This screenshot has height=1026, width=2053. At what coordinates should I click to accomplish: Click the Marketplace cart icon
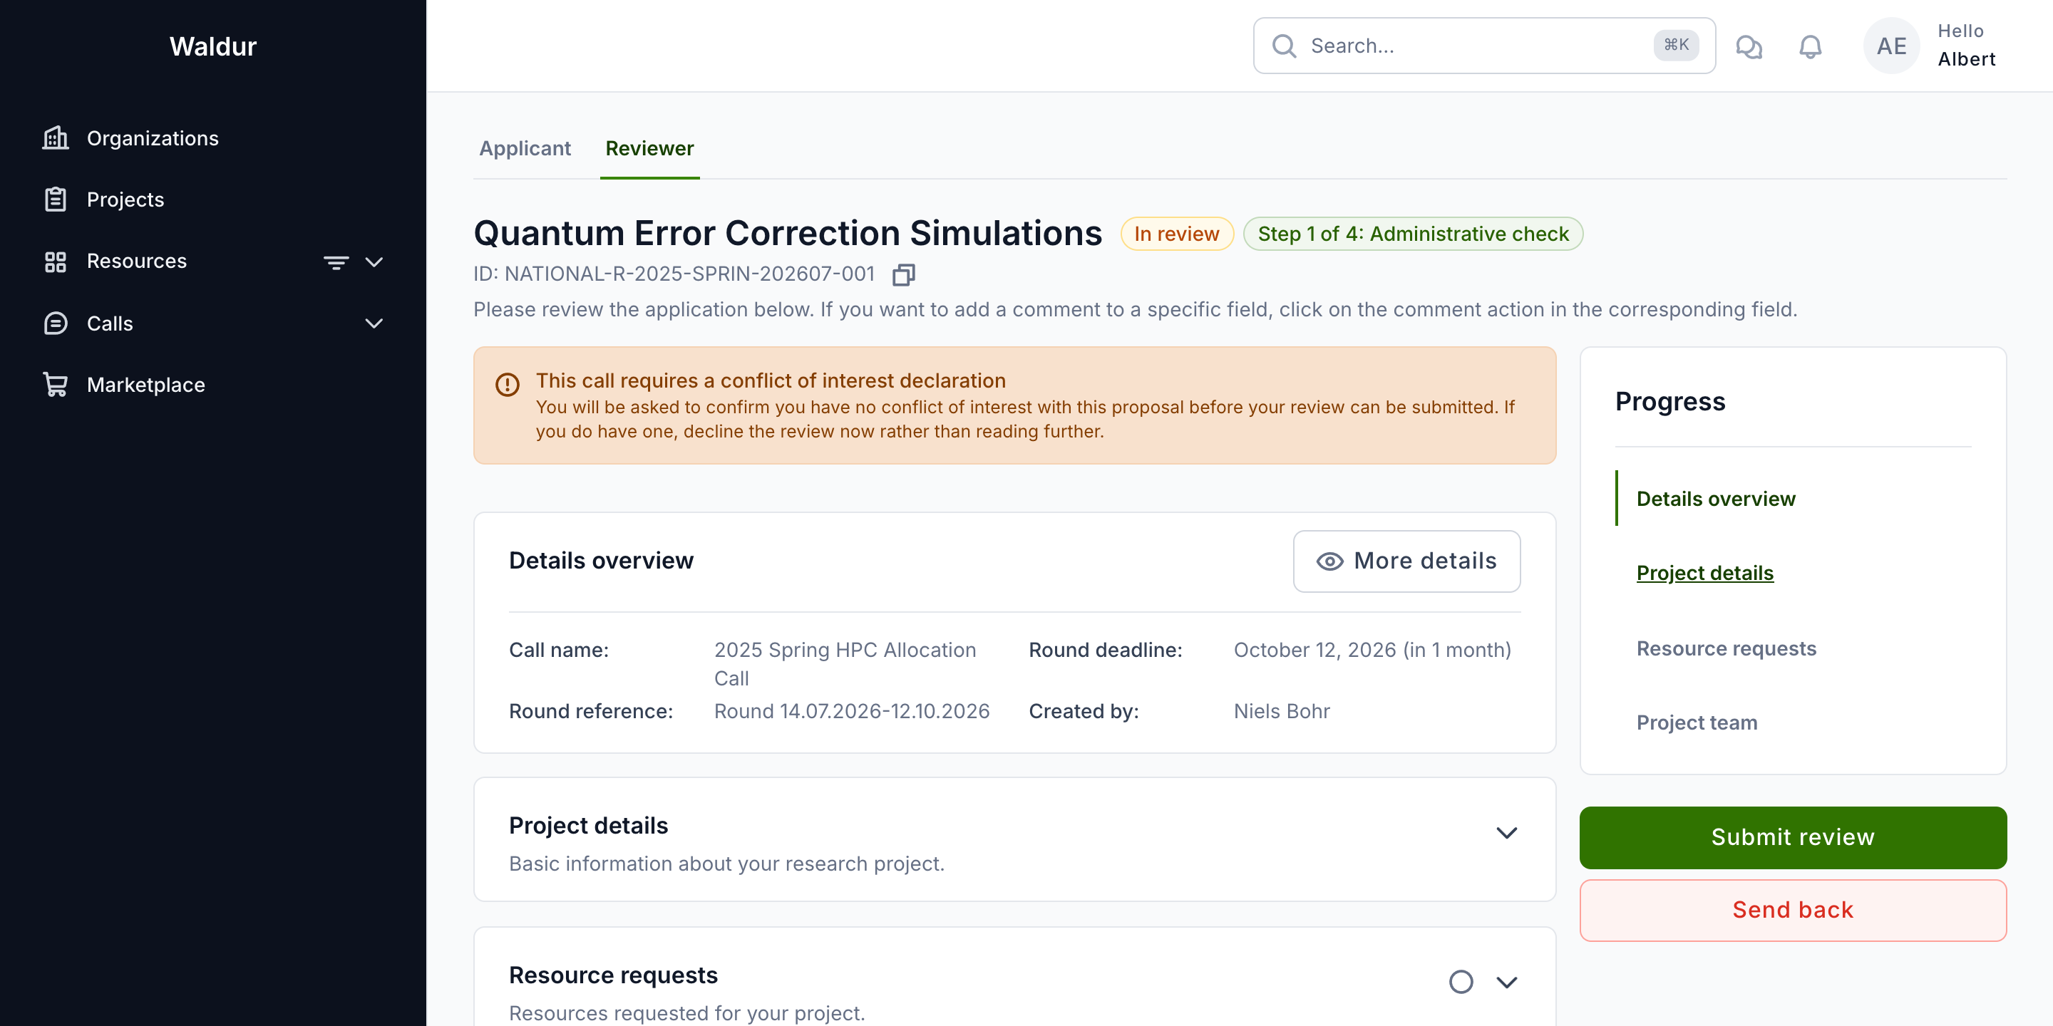tap(55, 385)
